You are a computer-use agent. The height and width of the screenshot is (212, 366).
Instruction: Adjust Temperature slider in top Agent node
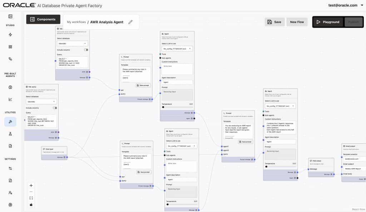click(x=163, y=107)
